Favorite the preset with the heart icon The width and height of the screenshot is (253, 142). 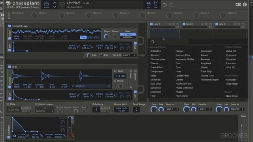click(x=62, y=4)
